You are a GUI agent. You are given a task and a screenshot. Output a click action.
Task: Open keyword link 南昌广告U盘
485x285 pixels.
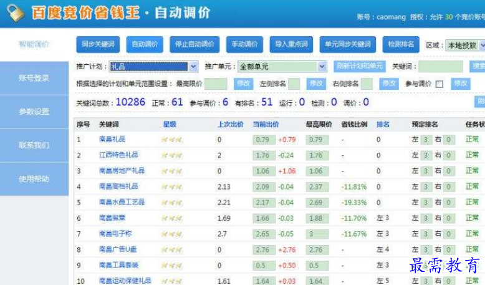click(x=118, y=249)
